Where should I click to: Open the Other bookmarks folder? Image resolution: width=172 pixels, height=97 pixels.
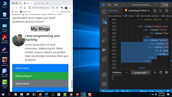pos(64,12)
